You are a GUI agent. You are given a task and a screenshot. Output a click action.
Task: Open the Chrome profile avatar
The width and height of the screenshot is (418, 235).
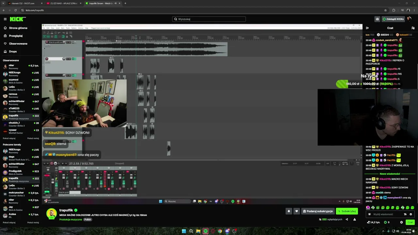click(408, 10)
